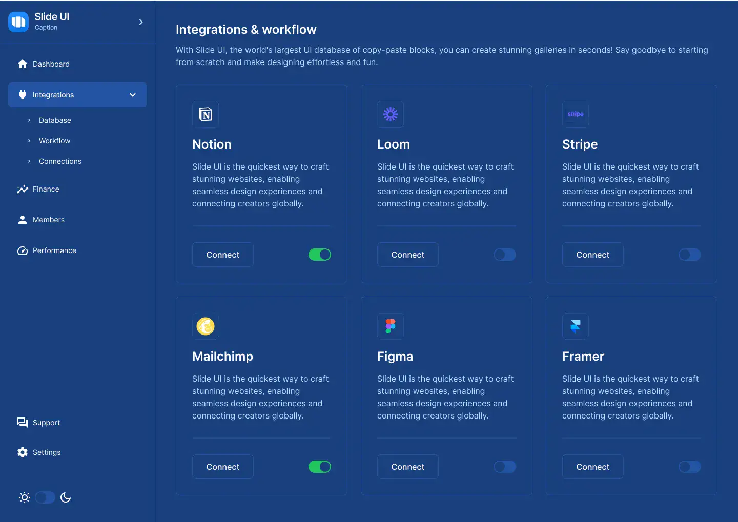Select the Integrations menu item
The image size is (738, 522).
77,95
